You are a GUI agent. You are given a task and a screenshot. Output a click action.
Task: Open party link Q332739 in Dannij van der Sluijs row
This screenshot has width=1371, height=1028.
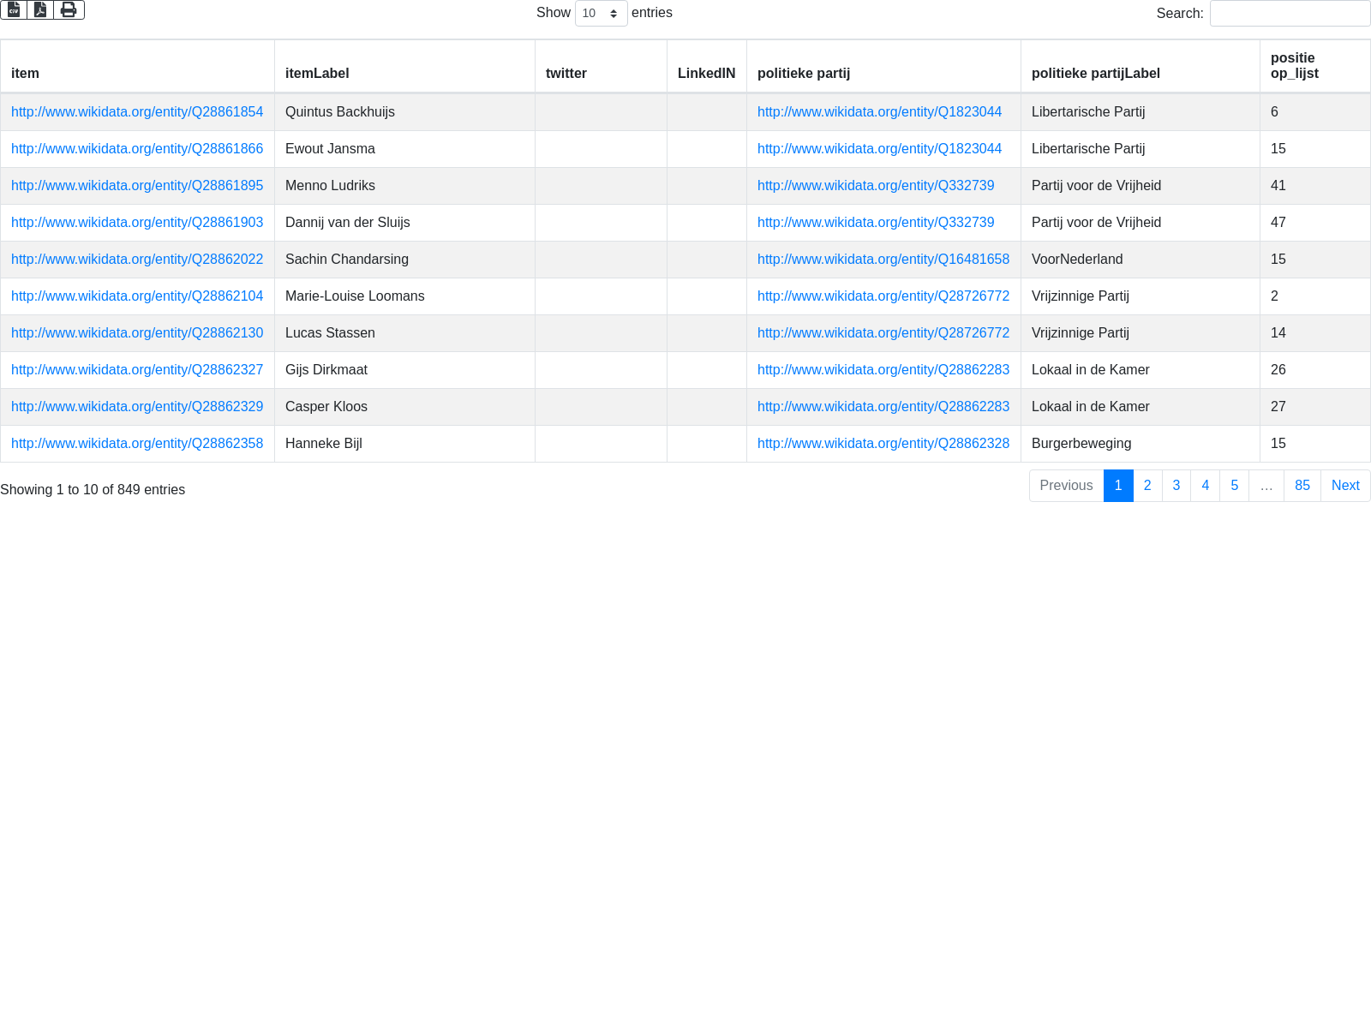click(x=876, y=223)
